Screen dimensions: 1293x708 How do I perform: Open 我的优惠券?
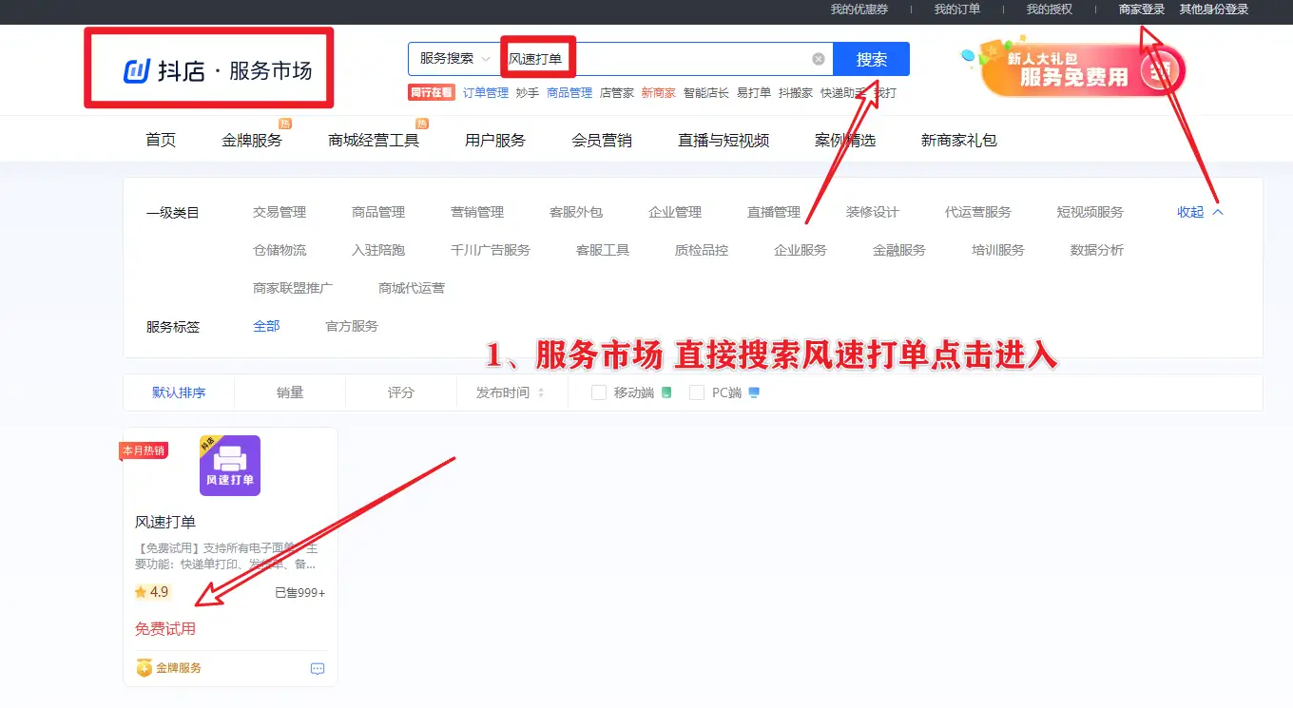(859, 10)
